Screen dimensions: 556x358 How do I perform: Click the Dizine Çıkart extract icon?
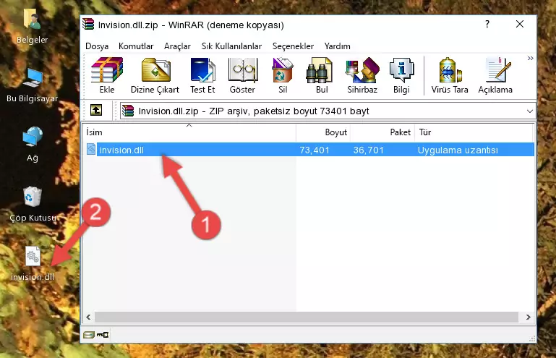pos(155,75)
